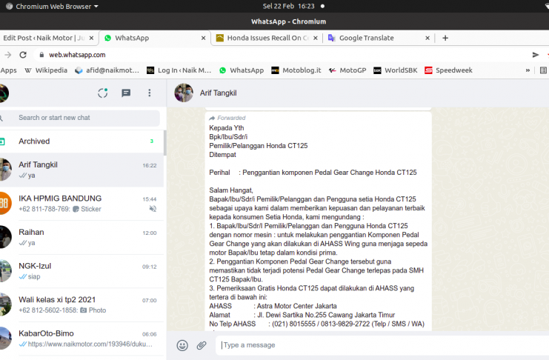Click the paperclip attach icon
The height and width of the screenshot is (360, 549).
coord(202,345)
